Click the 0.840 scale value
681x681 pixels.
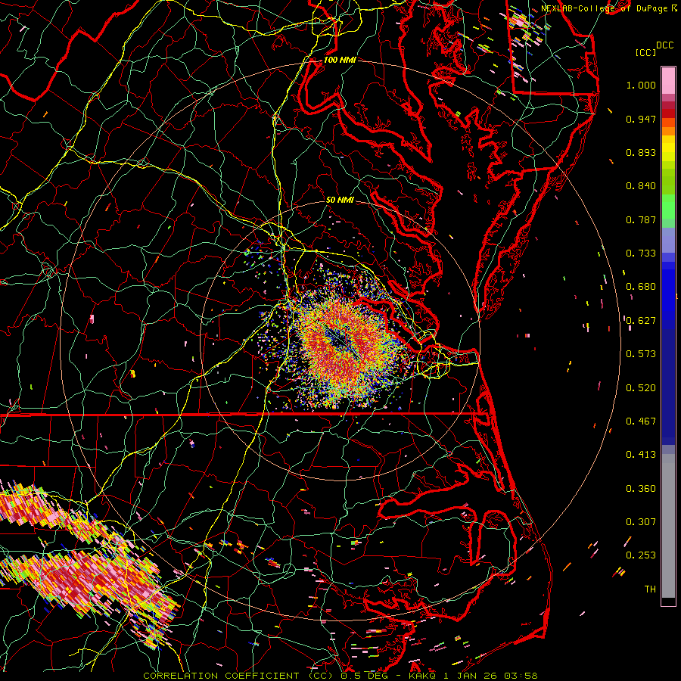[641, 186]
